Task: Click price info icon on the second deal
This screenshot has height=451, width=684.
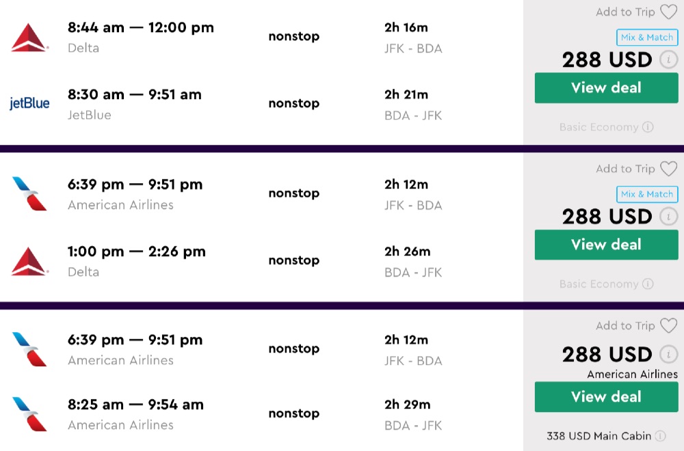Action: pyautogui.click(x=668, y=217)
